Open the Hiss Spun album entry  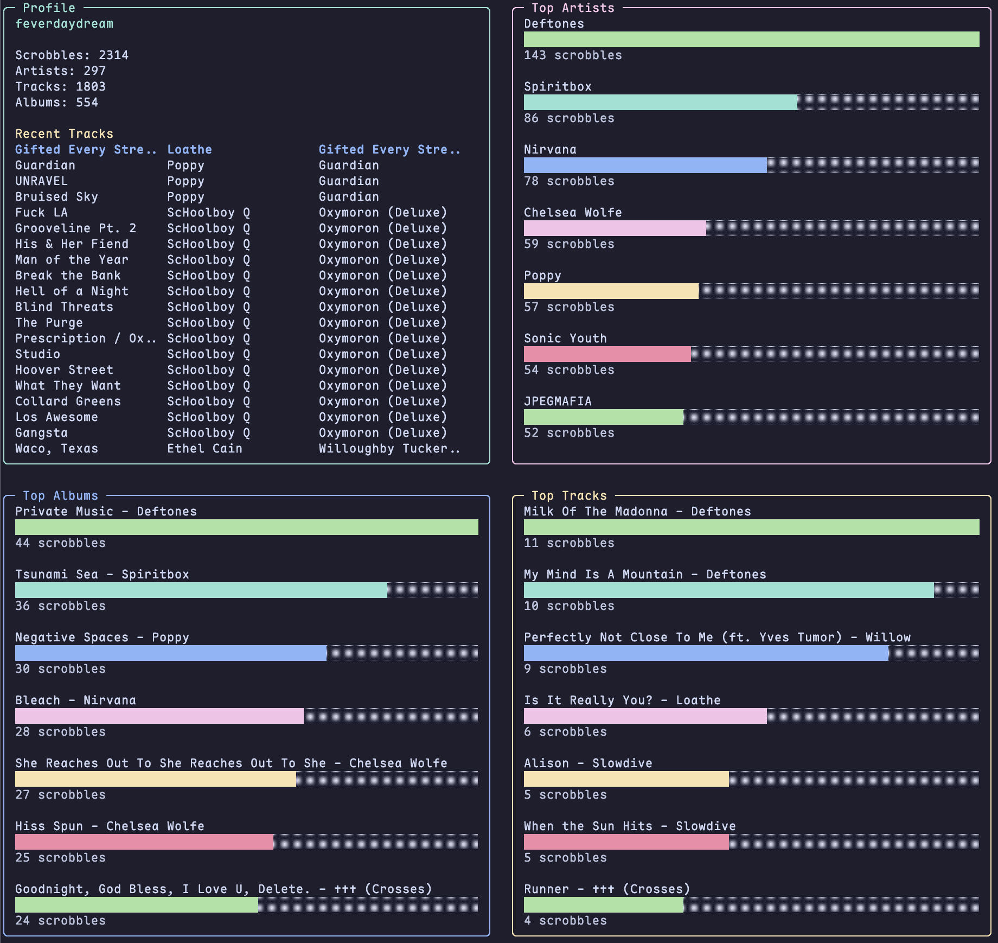(x=110, y=826)
